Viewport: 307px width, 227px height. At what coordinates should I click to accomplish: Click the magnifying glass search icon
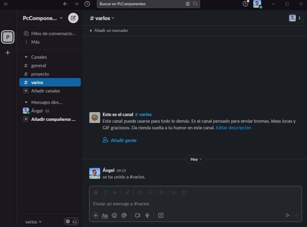(x=195, y=4)
